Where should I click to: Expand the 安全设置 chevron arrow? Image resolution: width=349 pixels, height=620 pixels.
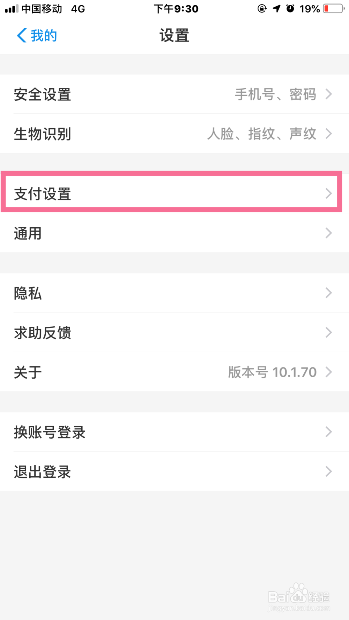pyautogui.click(x=328, y=94)
